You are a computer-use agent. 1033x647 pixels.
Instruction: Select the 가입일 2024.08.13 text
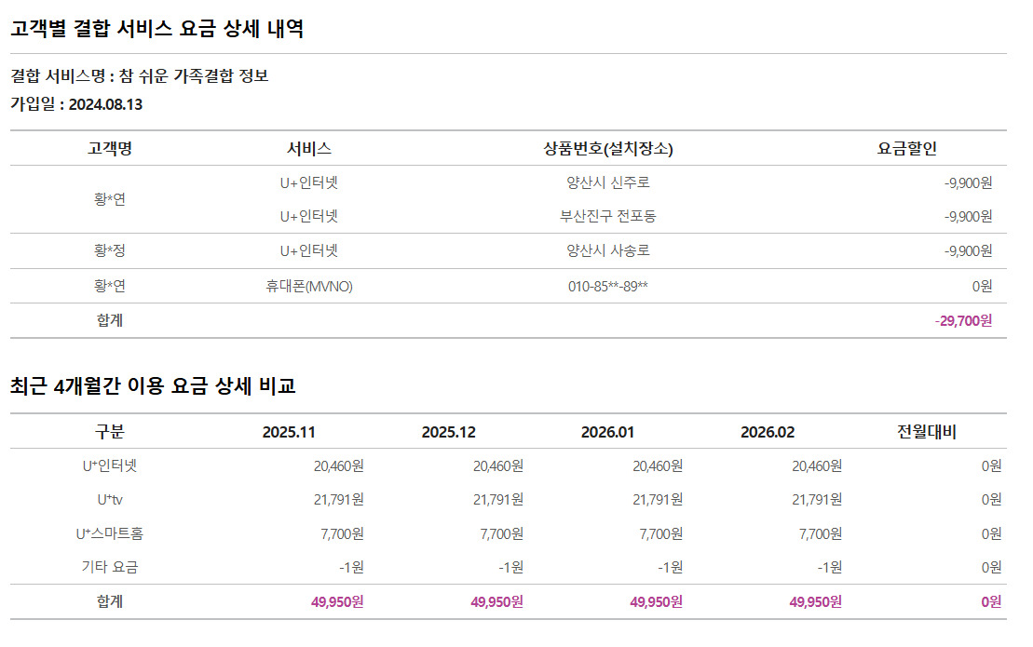click(76, 104)
